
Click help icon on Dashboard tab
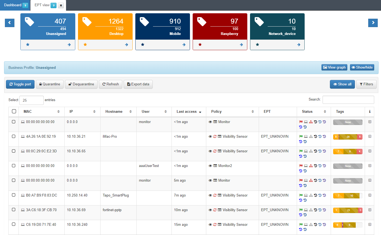click(x=25, y=5)
